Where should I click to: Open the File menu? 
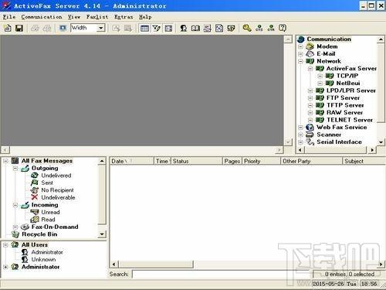click(9, 17)
